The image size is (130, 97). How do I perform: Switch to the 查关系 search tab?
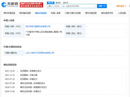pos(66,3)
